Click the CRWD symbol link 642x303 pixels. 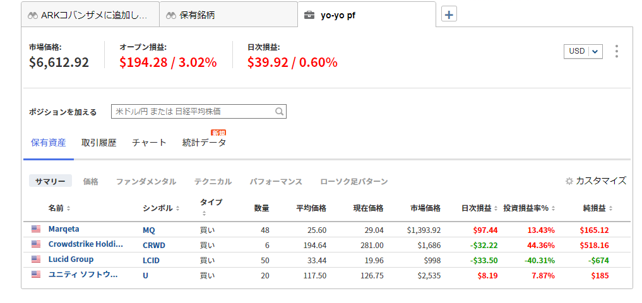coord(154,246)
